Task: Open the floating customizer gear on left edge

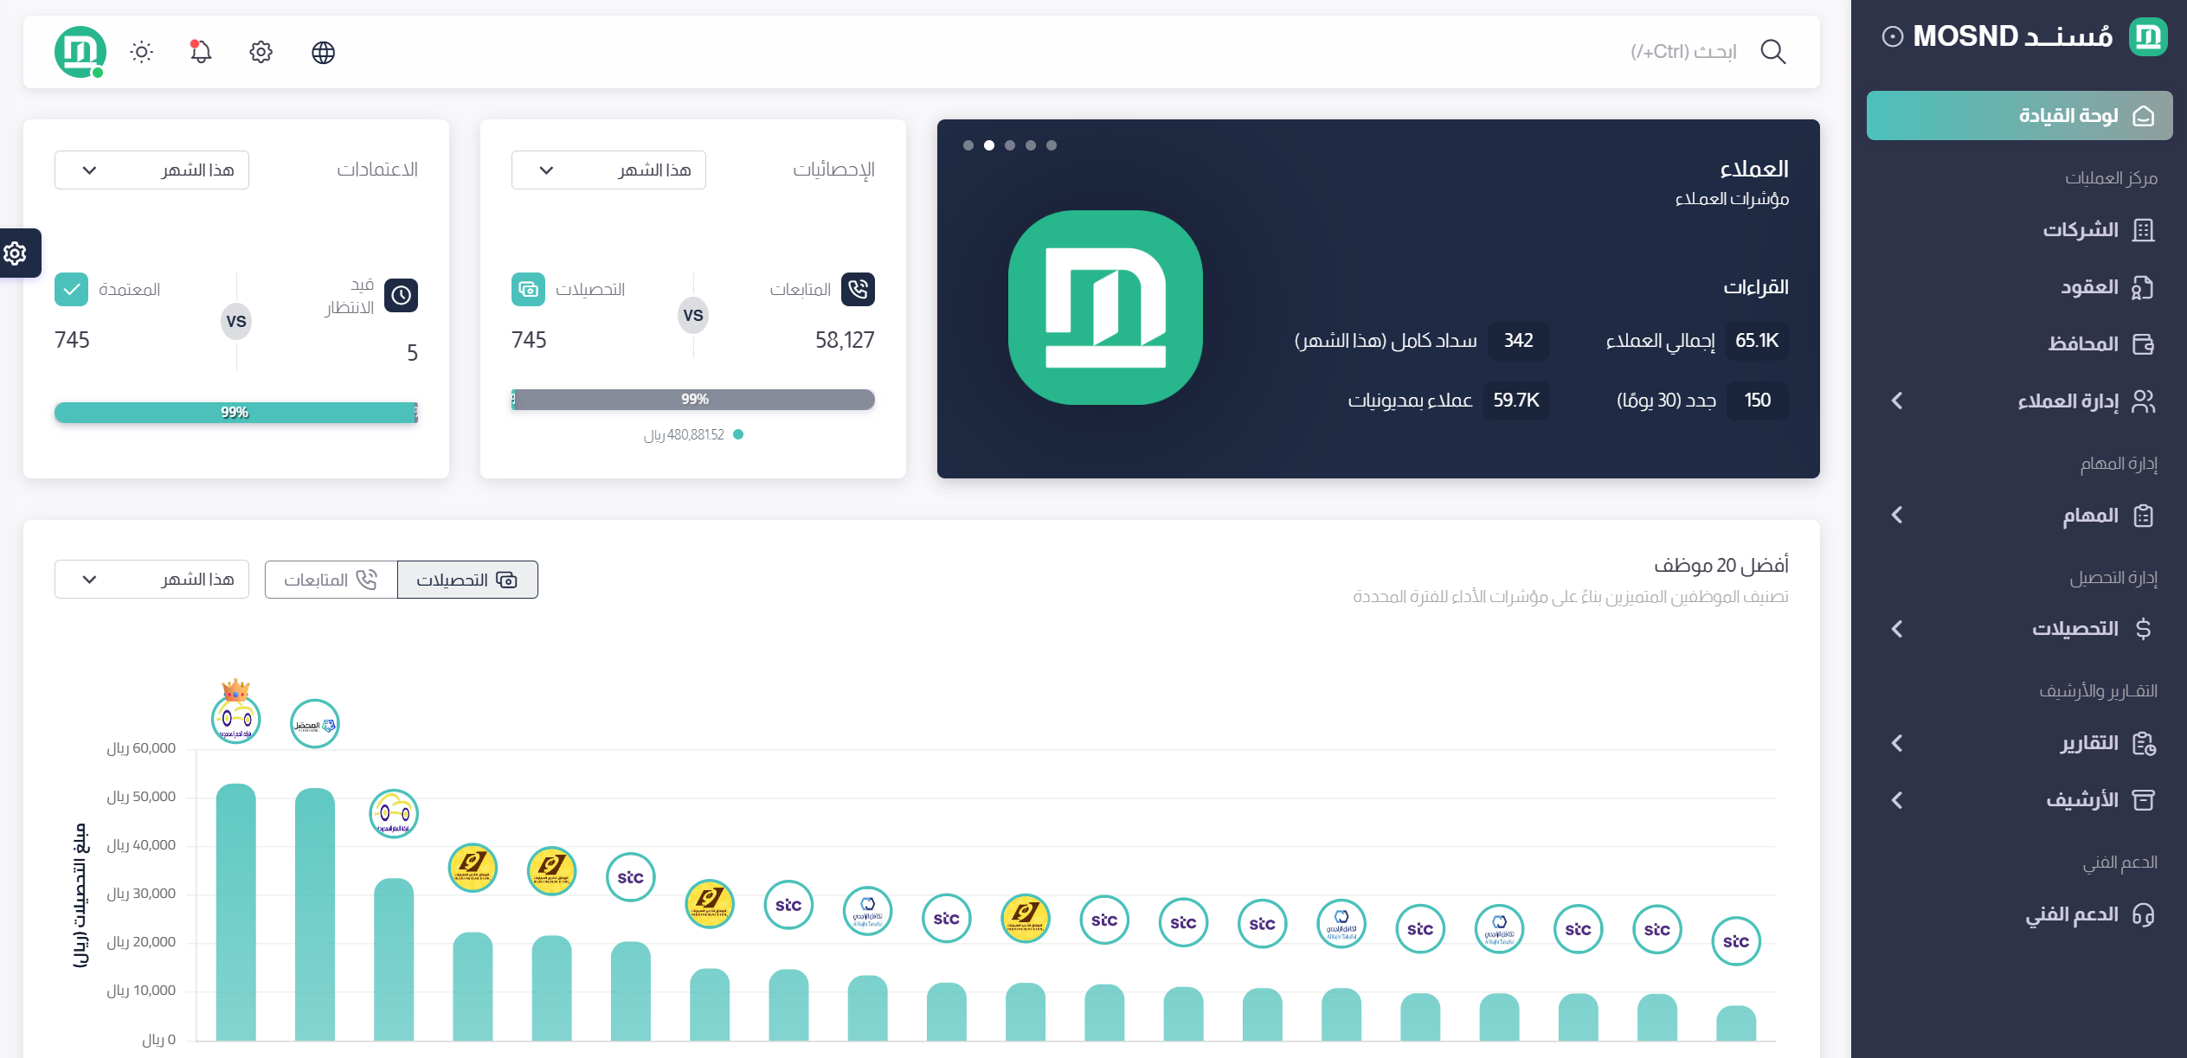Action: coord(16,253)
